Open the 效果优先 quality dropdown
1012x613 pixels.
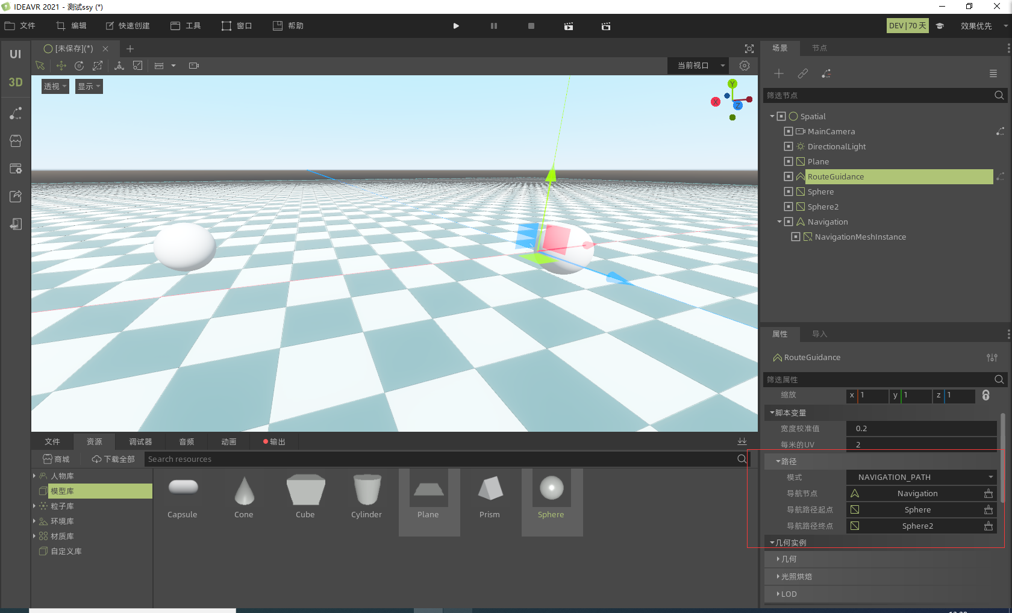coord(984,26)
